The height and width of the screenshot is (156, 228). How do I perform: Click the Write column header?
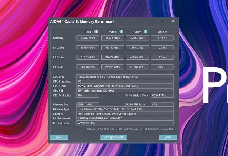(113, 32)
